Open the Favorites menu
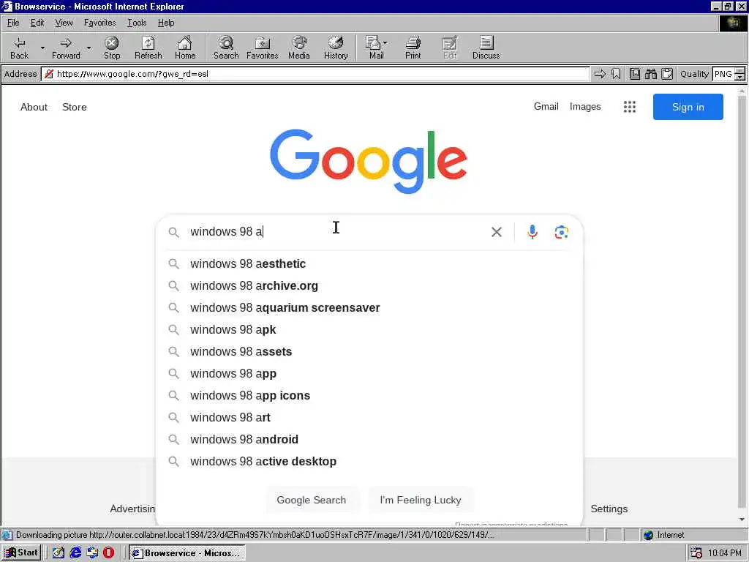This screenshot has height=562, width=749. click(99, 23)
